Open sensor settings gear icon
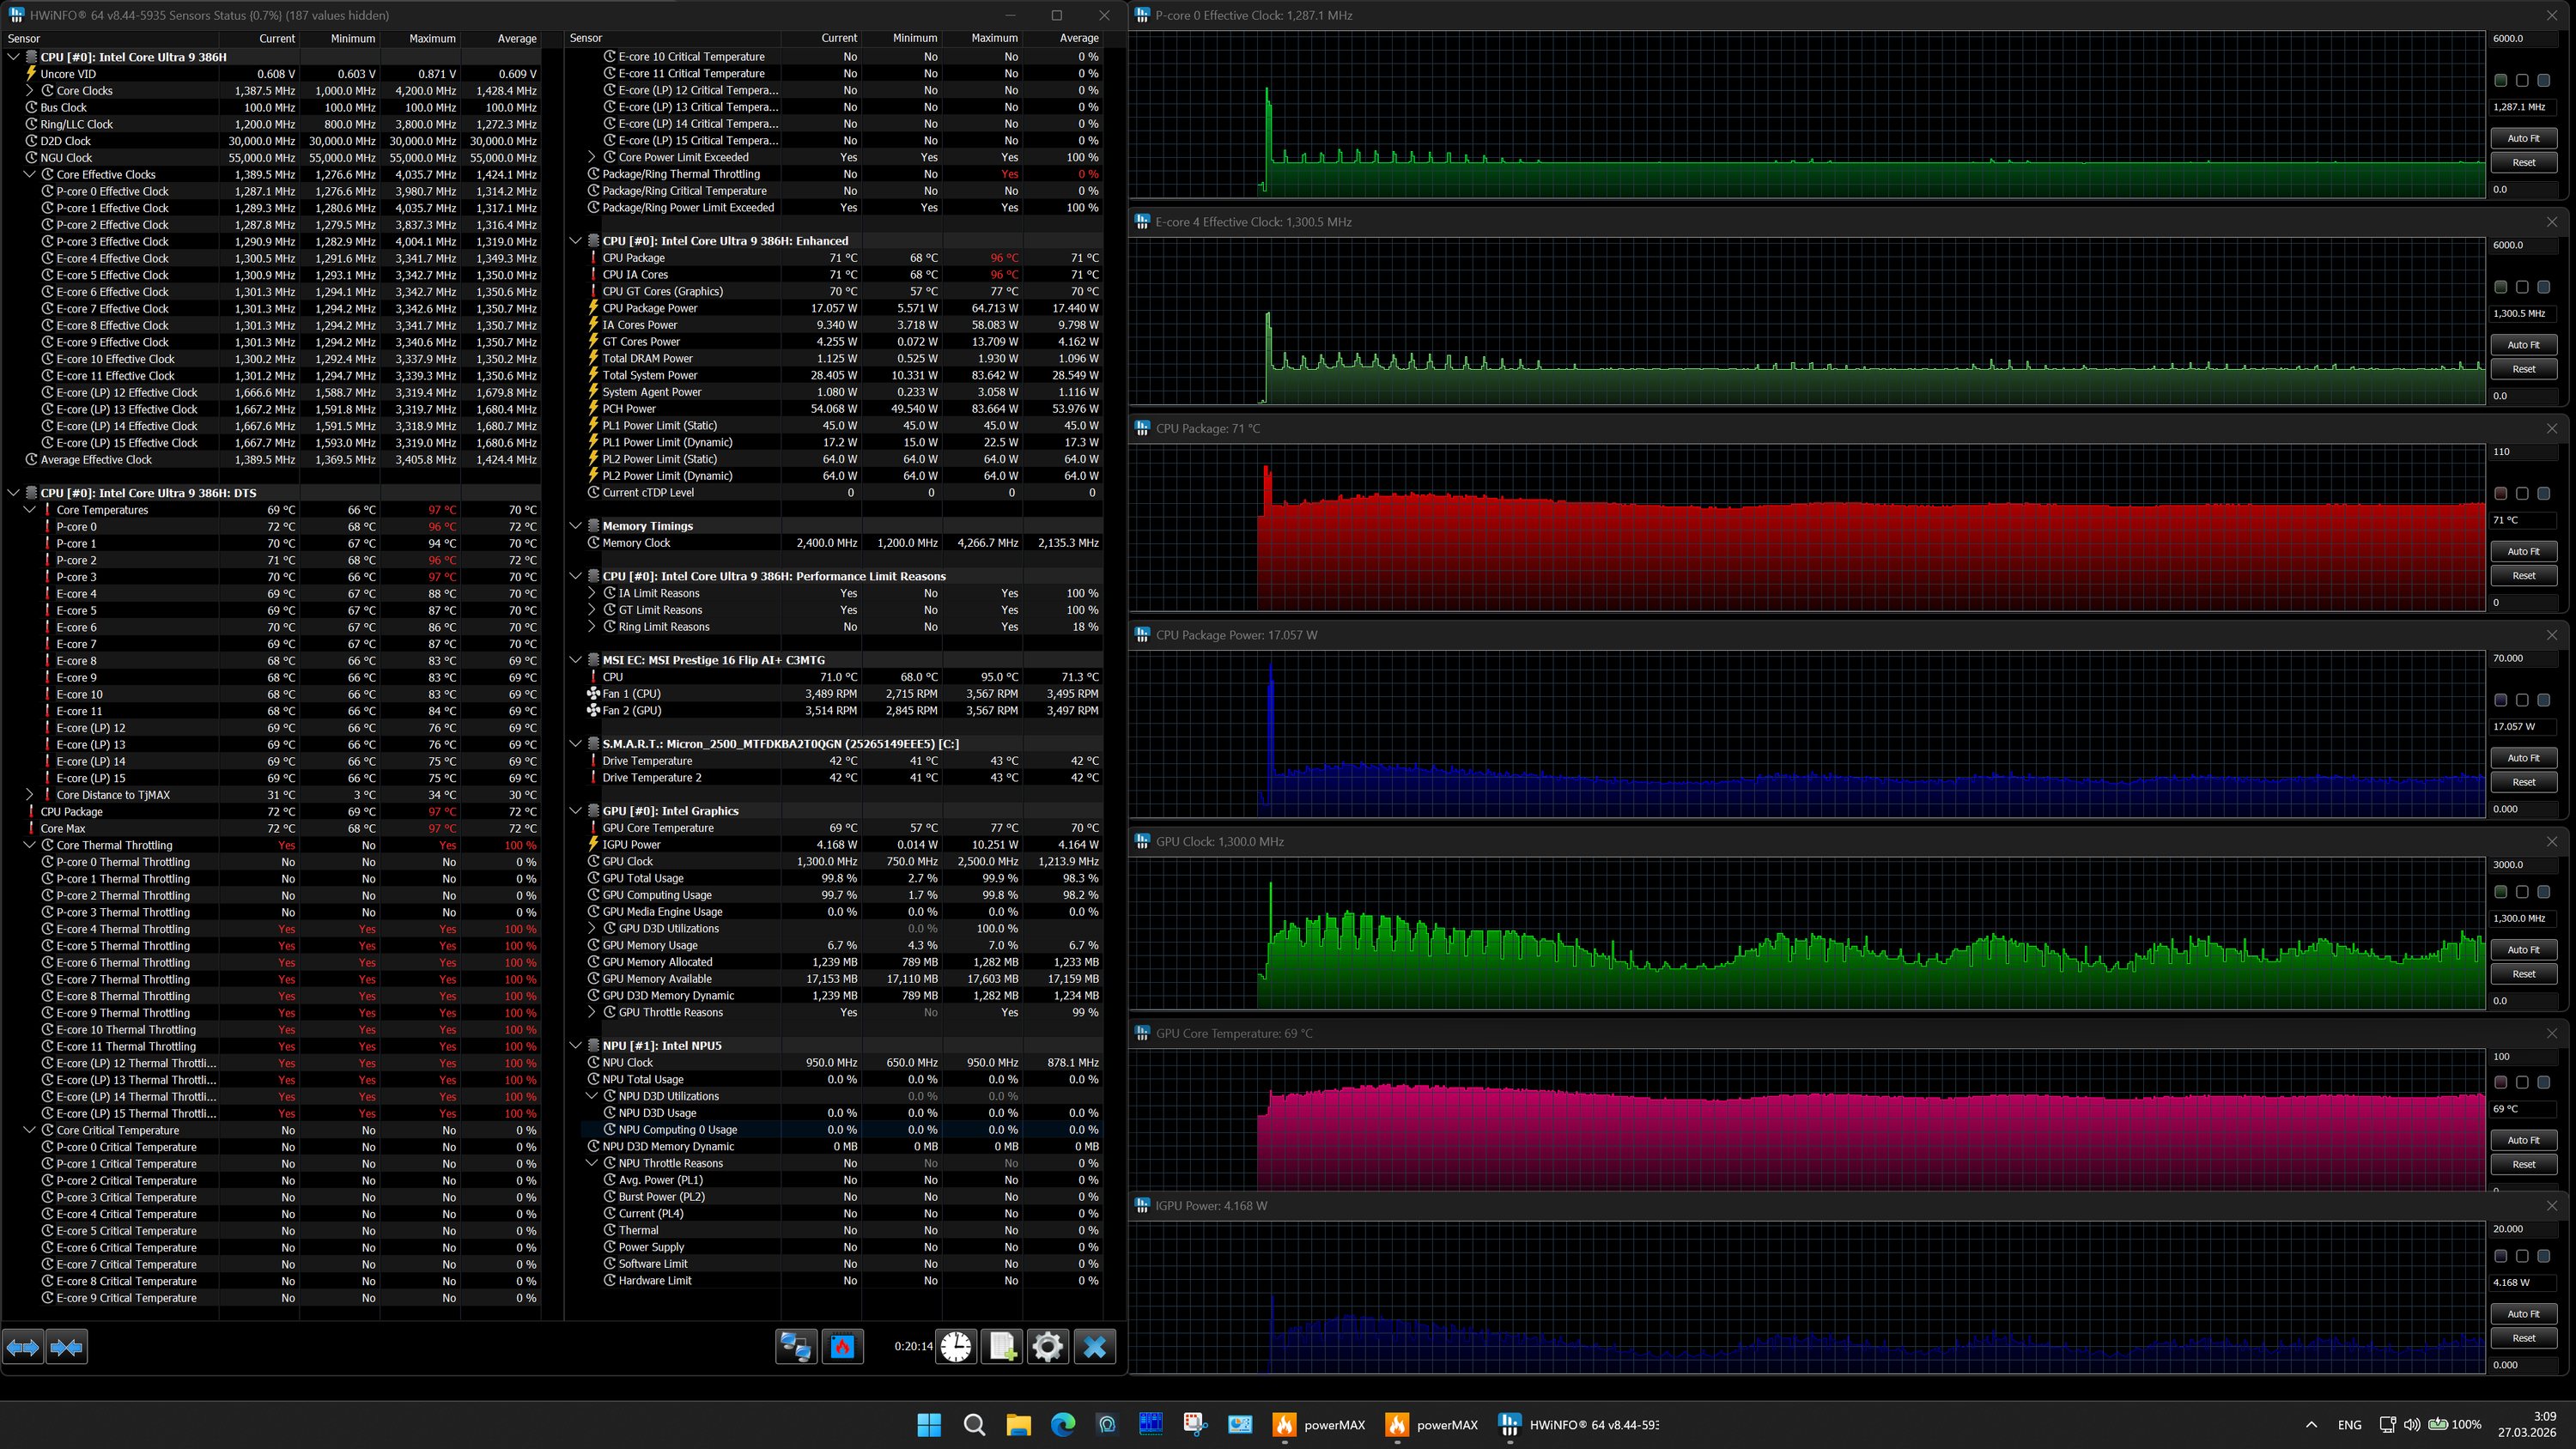2576x1449 pixels. [1047, 1347]
